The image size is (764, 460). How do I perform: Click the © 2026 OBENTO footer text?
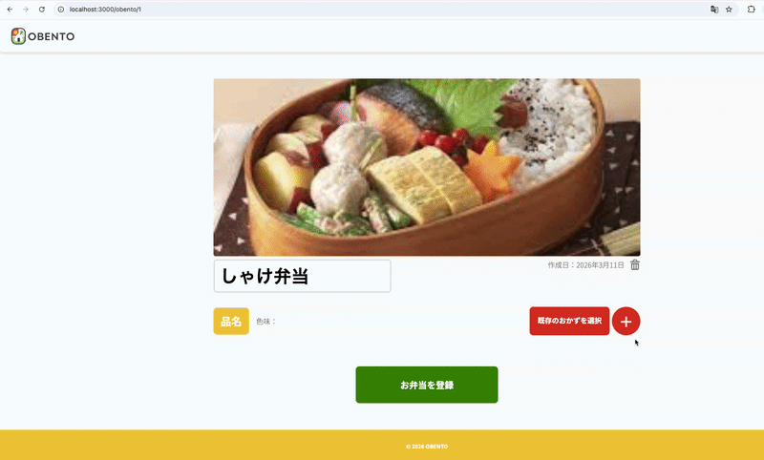coord(427,447)
